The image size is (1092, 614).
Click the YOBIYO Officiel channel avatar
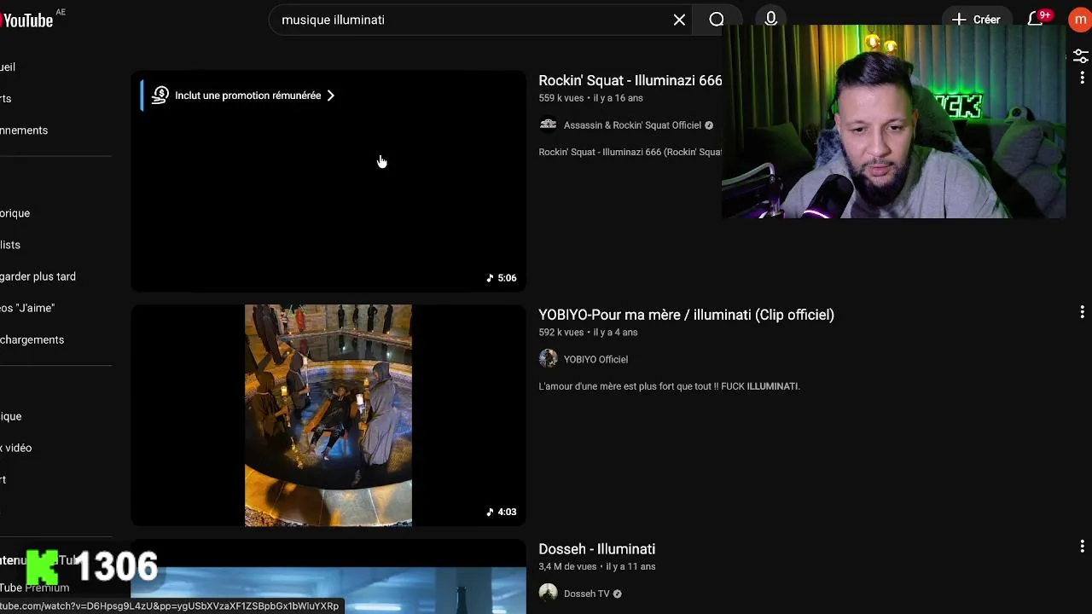[548, 359]
